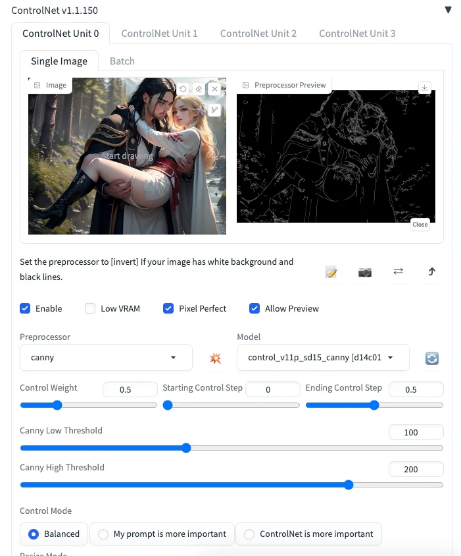The width and height of the screenshot is (461, 556).
Task: Switch to ControlNet Unit 3 tab
Action: click(x=357, y=34)
